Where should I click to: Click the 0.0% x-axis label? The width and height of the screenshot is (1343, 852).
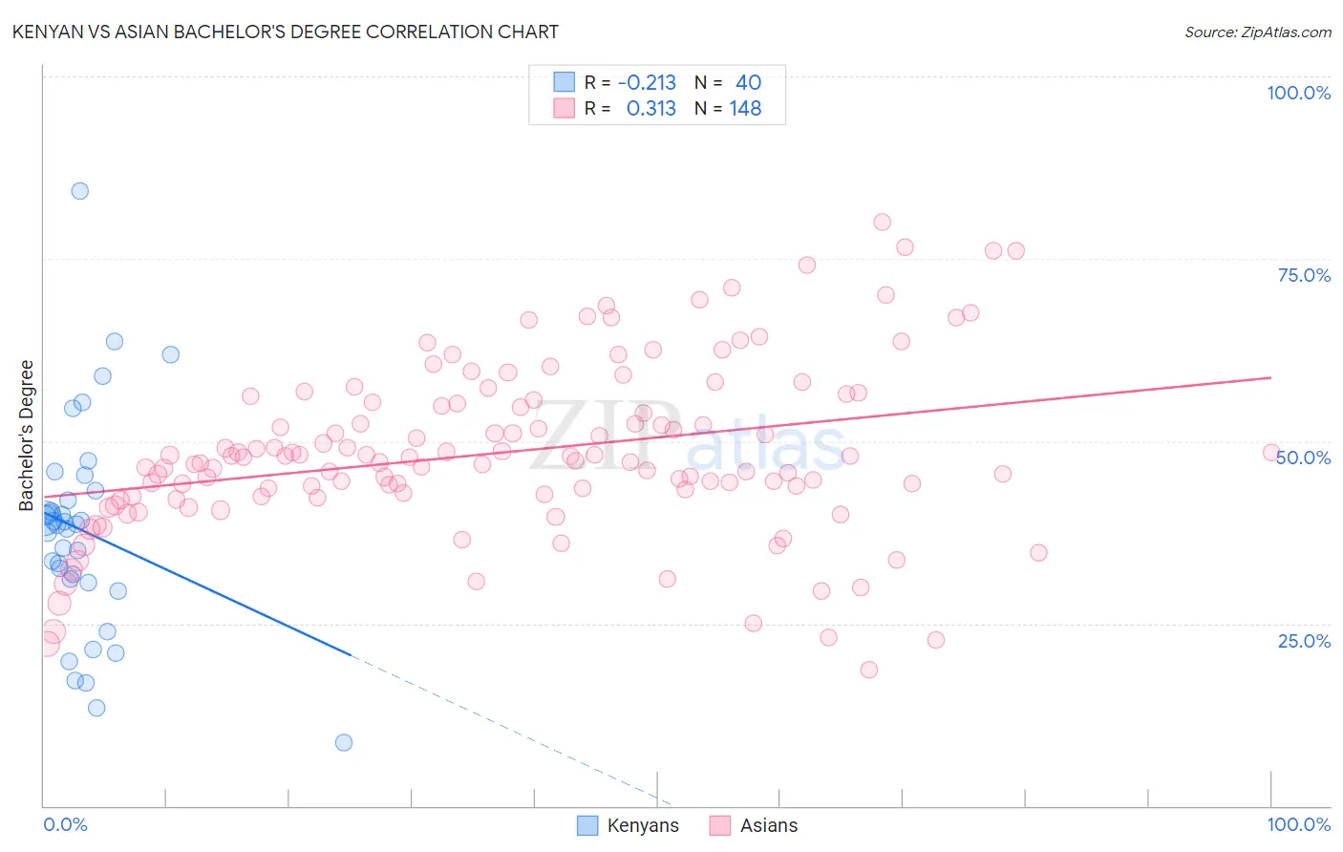tap(65, 824)
